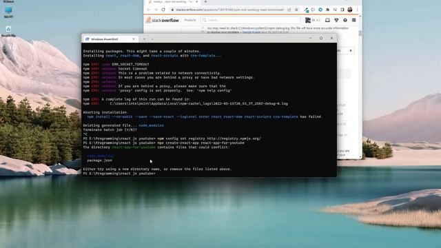Click the blue circular extension icon in Chrome
This screenshot has width=441, height=248.
pyautogui.click(x=320, y=10)
